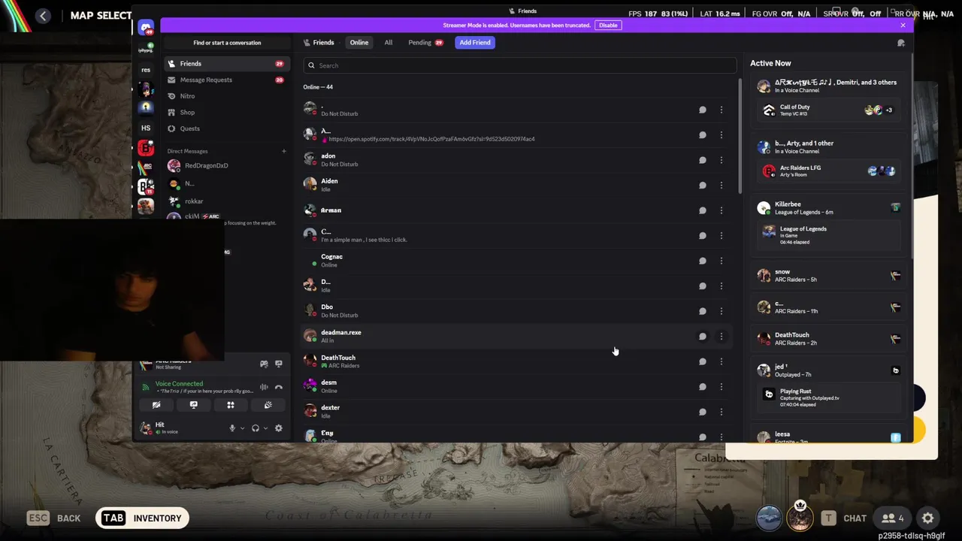
Task: Click the game BACK button
Action: point(54,518)
